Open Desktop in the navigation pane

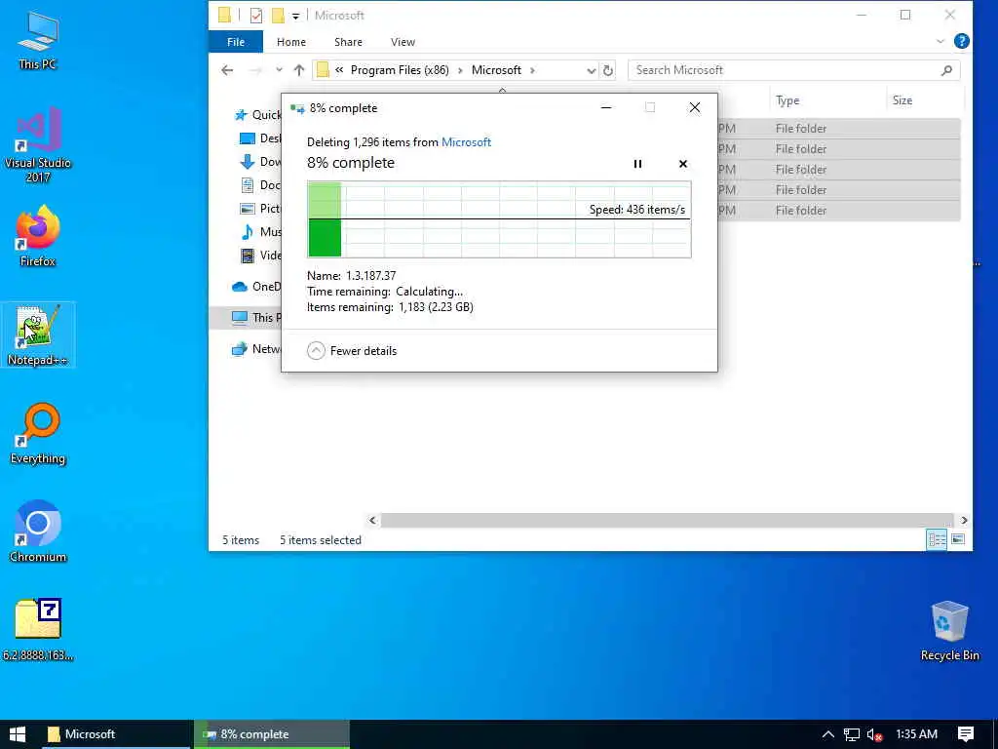pyautogui.click(x=259, y=138)
